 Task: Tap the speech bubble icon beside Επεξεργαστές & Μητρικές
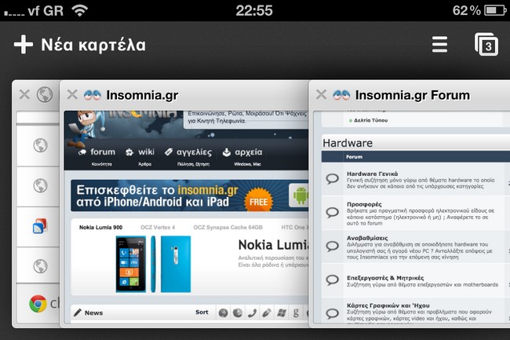point(333,280)
